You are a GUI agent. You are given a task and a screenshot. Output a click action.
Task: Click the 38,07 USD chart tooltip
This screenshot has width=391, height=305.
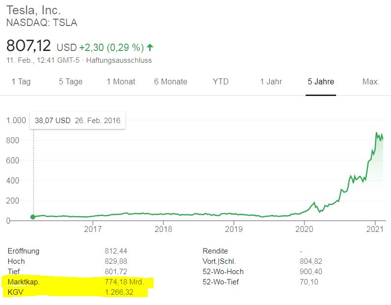78,120
